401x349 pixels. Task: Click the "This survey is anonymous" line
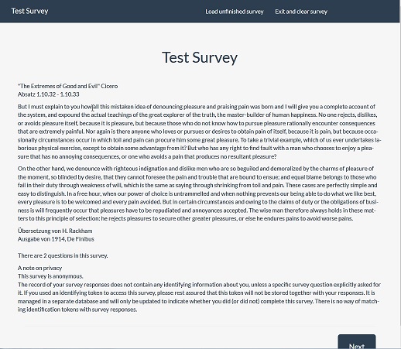[x=50, y=276]
